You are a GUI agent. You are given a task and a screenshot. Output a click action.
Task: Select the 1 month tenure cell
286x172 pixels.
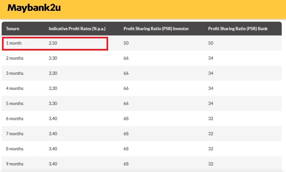[14, 43]
